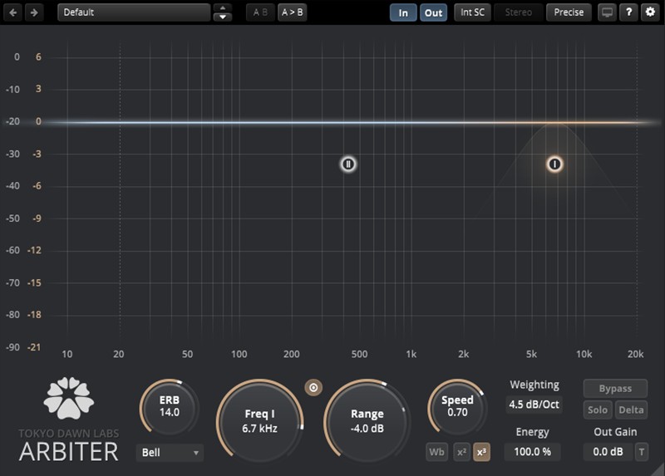Screen dimensions: 665x476
Task: Click the undo back arrow
Action: click(x=12, y=12)
